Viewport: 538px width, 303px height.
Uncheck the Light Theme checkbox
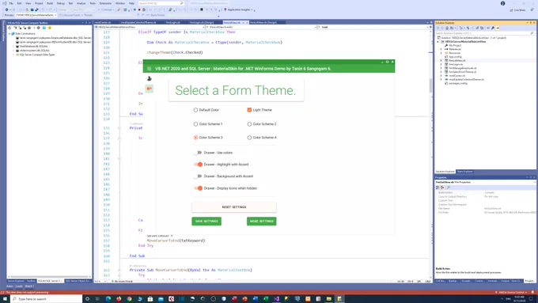click(x=249, y=110)
